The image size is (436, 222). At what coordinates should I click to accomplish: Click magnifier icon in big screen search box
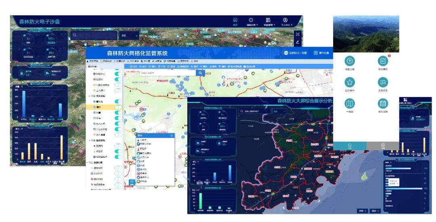(x=241, y=111)
